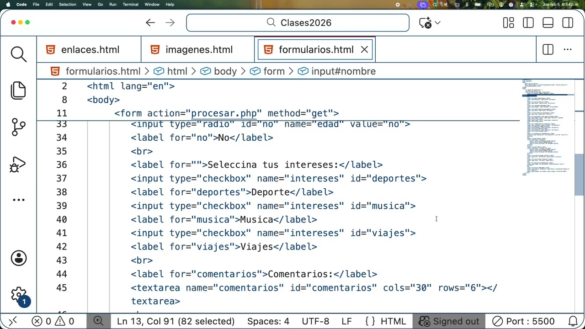Open the Search view in activity bar

pos(19,54)
